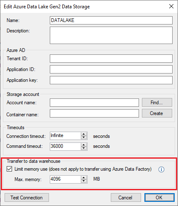178x206 pixels.
Task: Click the Test Connection button
Action: coord(27,198)
